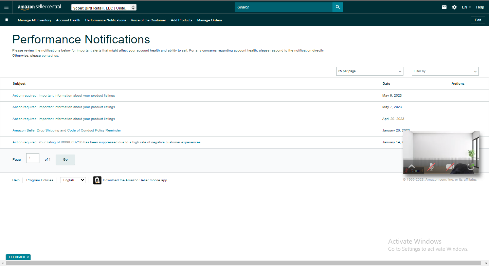Open the English language selector in the footer
The image size is (489, 266).
(x=73, y=180)
